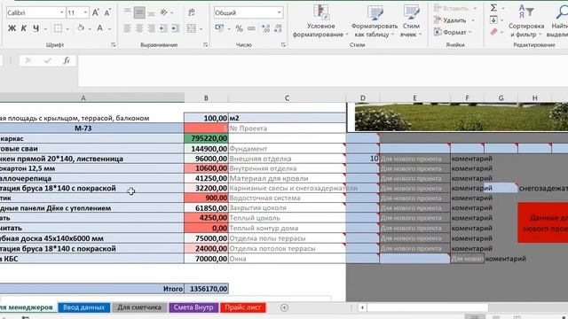568x319 pixels.
Task: Click the Insert Function fx icon
Action: 67,61
